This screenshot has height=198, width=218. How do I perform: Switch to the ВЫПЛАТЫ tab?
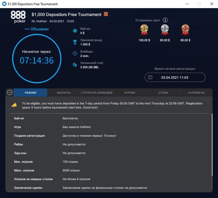[x=64, y=92]
